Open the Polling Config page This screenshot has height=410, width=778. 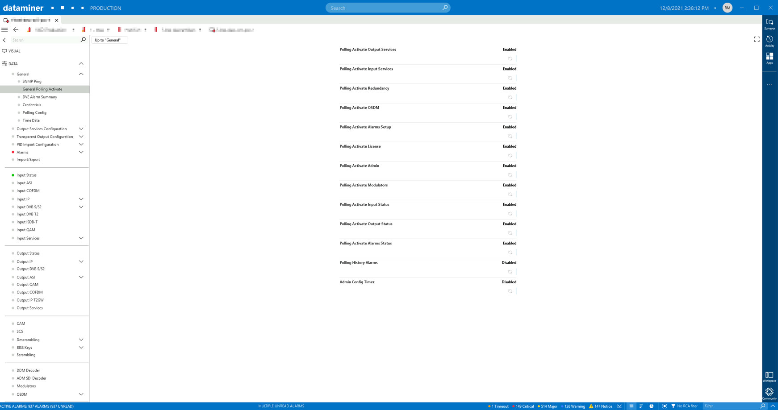coord(34,113)
